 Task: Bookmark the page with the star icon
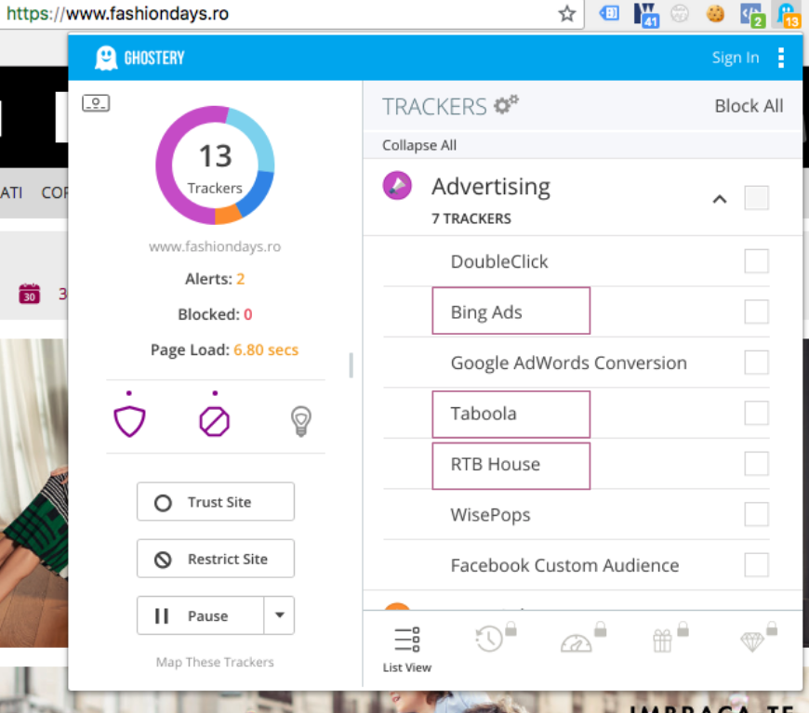pyautogui.click(x=567, y=13)
